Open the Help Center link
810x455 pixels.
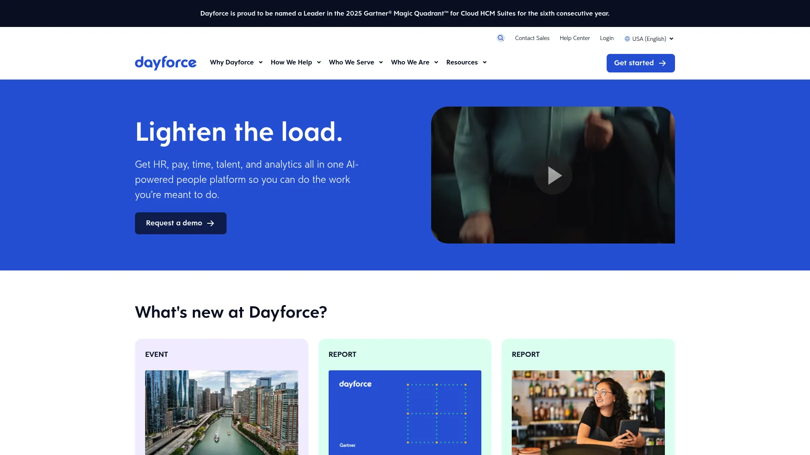[575, 38]
